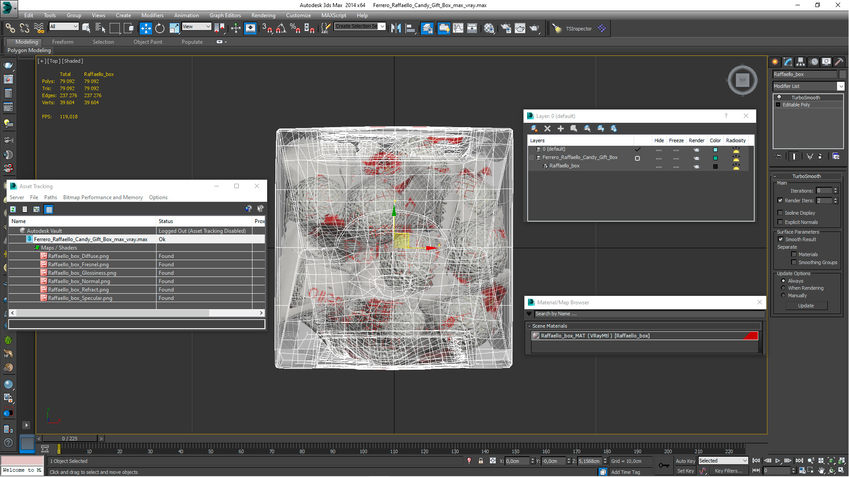Image resolution: width=849 pixels, height=477 pixels.
Task: Open the MAXScript menu
Action: coord(334,15)
